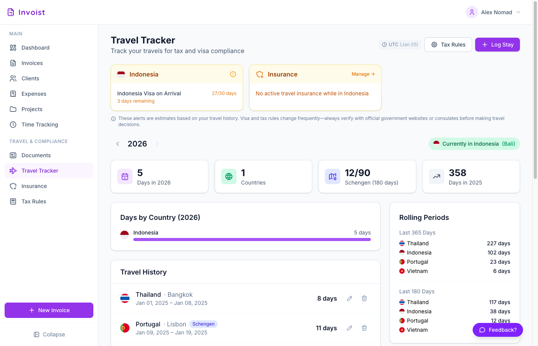Go to next year with right chevron
Screen dimensions: 538x346
click(157, 143)
